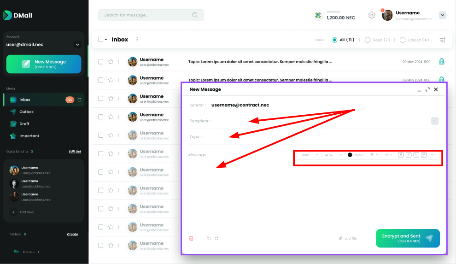Pick the black Colour swatch
This screenshot has height=264, width=456.
(350, 155)
